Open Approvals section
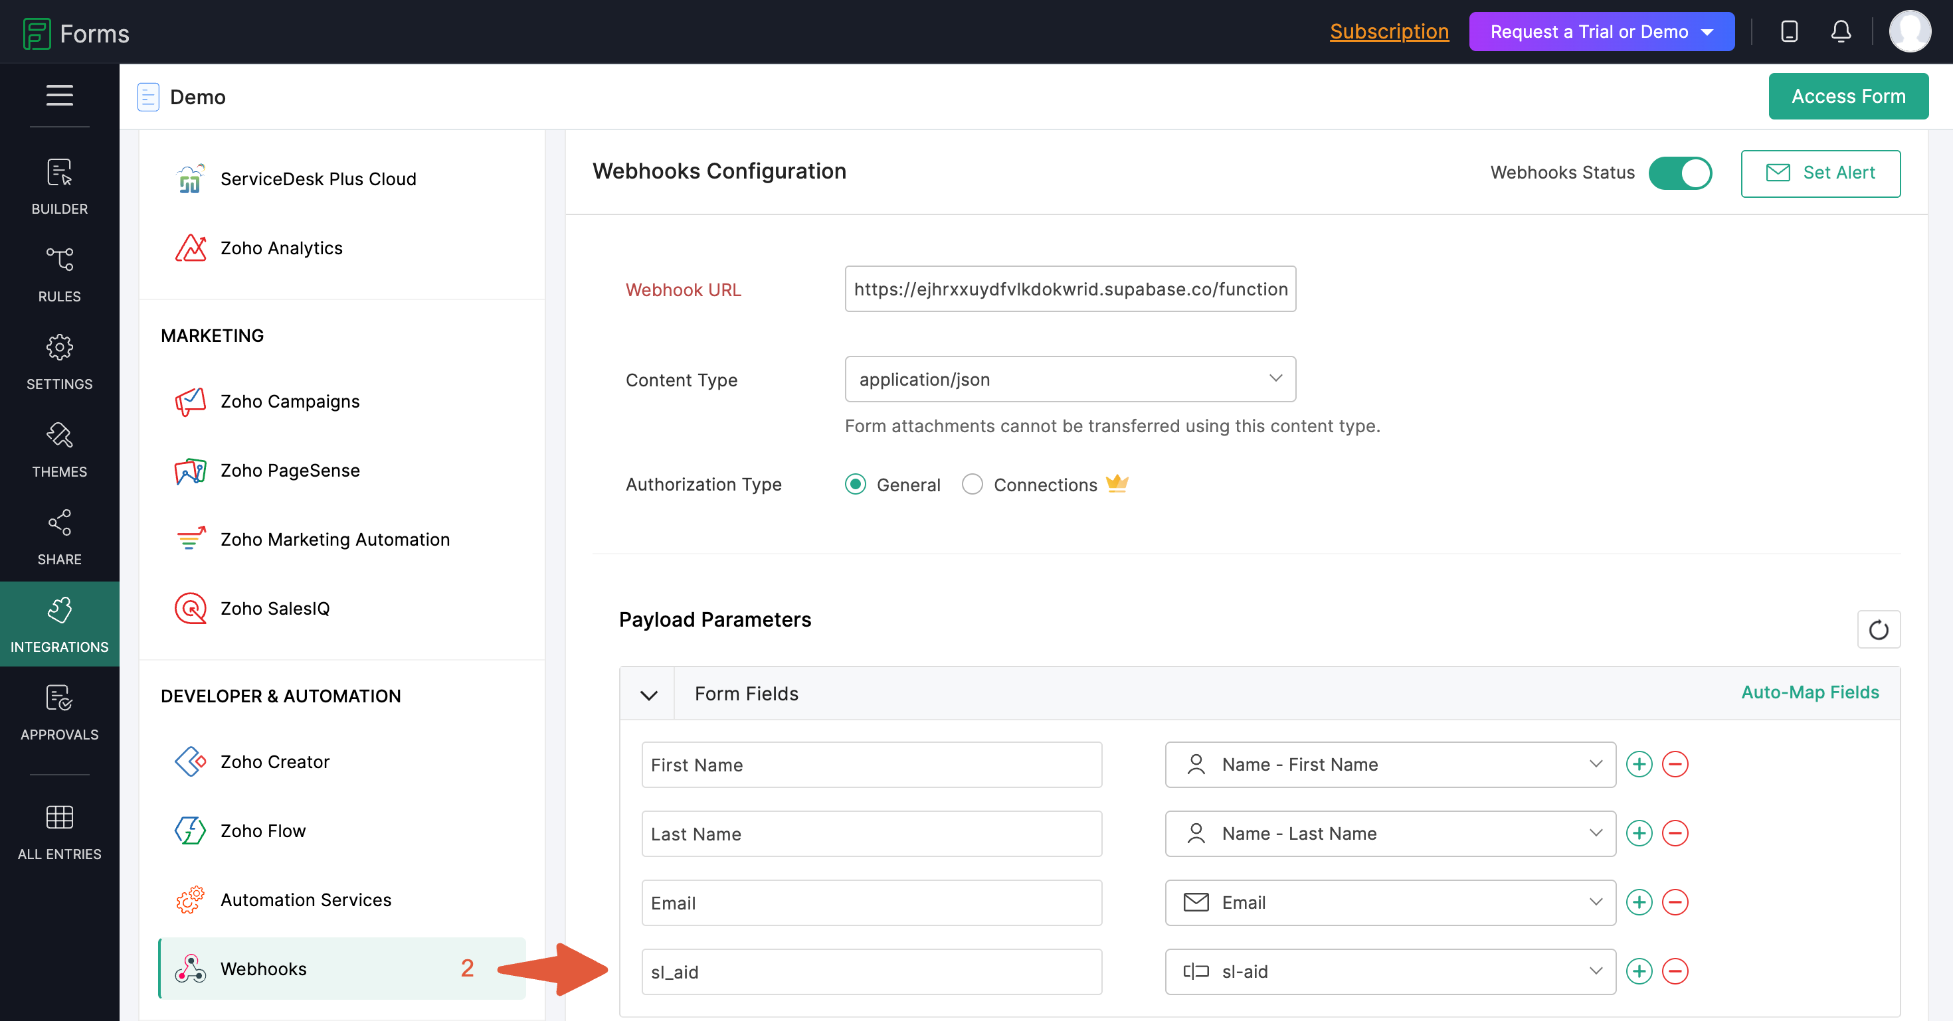Viewport: 1953px width, 1021px height. 59,713
